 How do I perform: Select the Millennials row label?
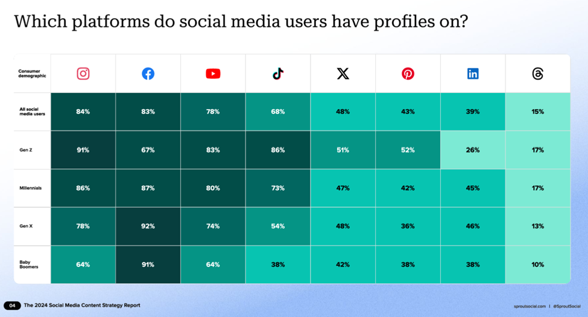tap(30, 188)
